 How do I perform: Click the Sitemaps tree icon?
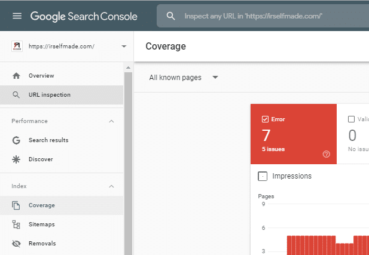click(x=16, y=225)
